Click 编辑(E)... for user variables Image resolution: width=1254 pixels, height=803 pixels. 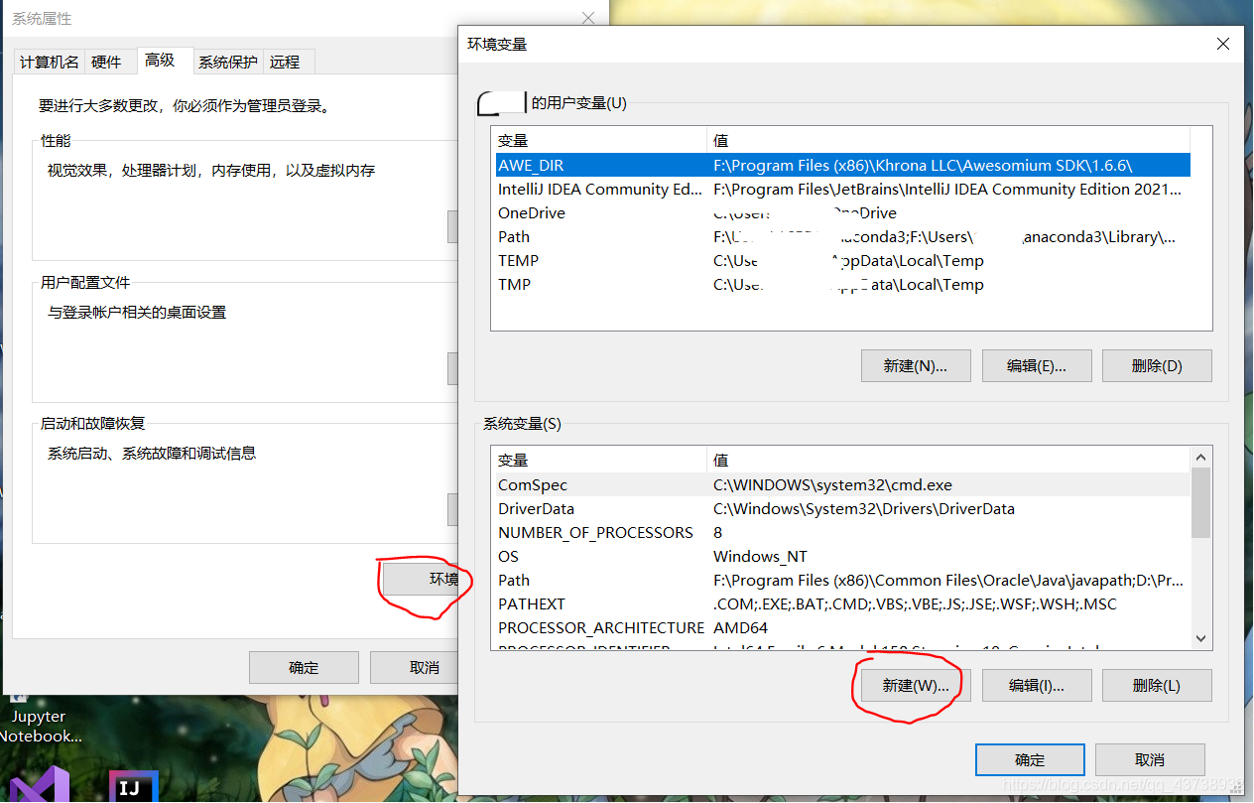(1037, 365)
